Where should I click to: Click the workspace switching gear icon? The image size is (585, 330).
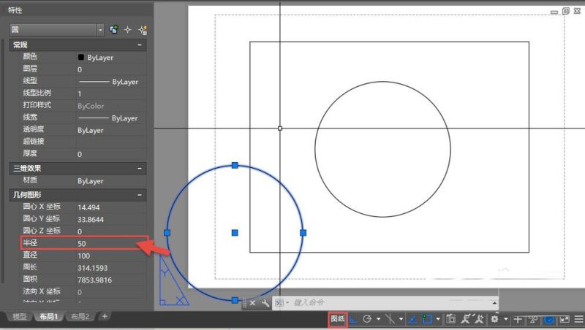(x=495, y=319)
